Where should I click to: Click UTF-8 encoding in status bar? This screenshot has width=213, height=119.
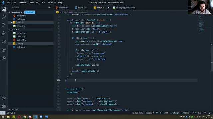click(159, 113)
